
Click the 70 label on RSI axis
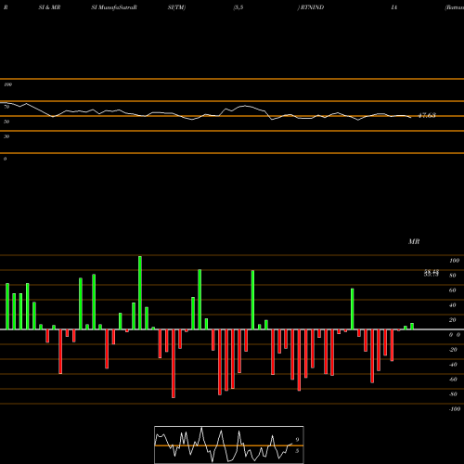tap(6, 107)
